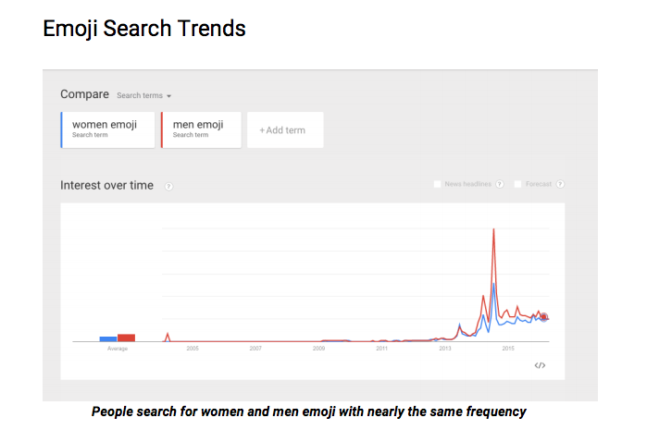This screenshot has height=430, width=647.
Task: Click the 2005 label on the time axis
Action: tap(193, 349)
